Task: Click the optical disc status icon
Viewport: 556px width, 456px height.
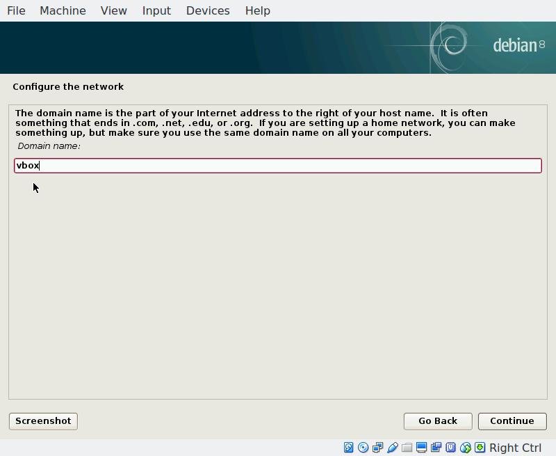Action: 363,448
